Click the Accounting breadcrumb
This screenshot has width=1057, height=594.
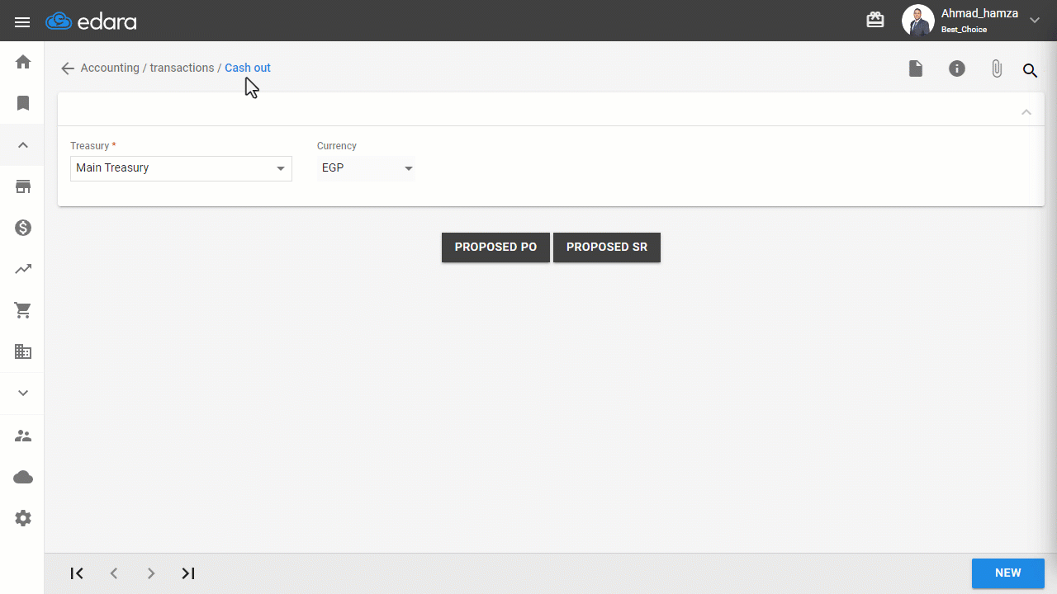coord(110,68)
